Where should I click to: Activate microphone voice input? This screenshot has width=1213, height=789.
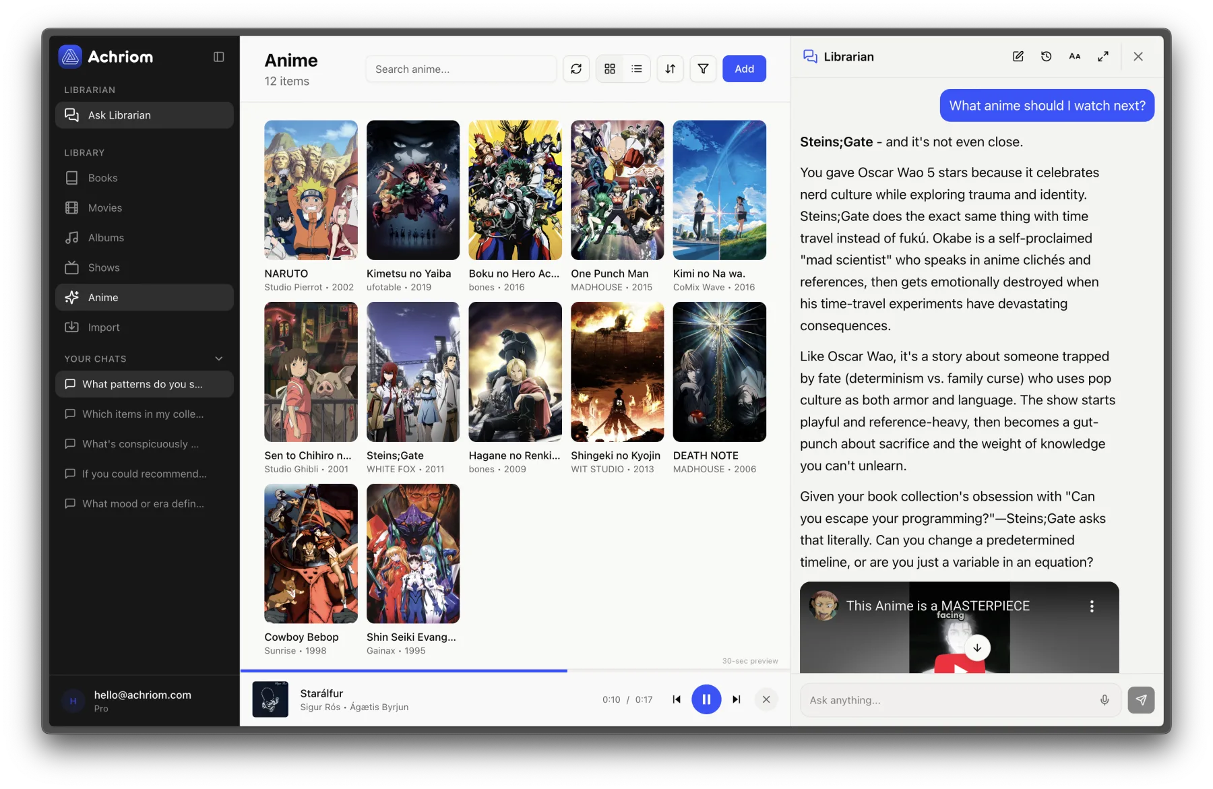pos(1105,700)
